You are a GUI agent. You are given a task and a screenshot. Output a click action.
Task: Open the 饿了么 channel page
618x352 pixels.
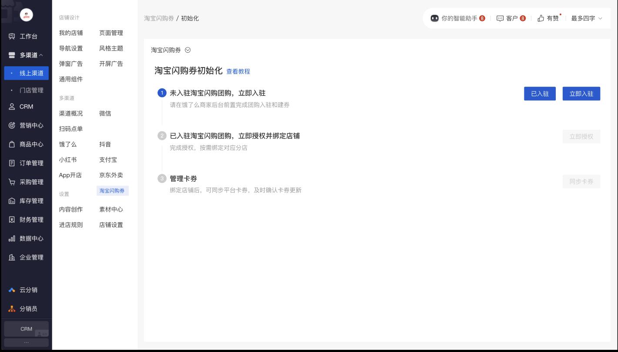click(x=68, y=144)
